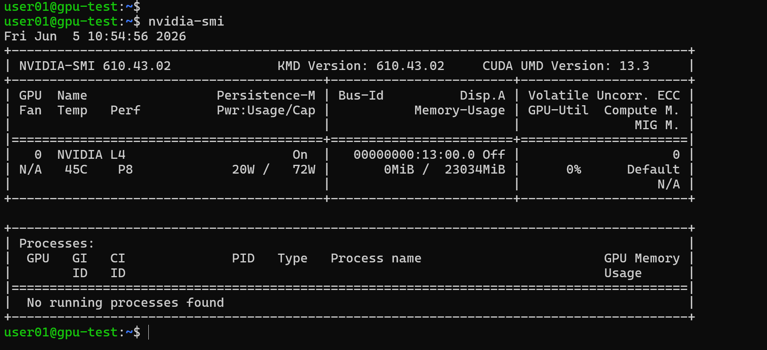
Task: Click No running processes found message
Action: 126,303
